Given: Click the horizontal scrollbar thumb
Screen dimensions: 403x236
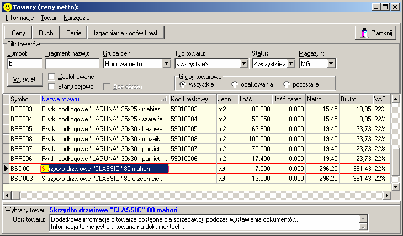Looking at the screenshot, I should coord(16,196).
